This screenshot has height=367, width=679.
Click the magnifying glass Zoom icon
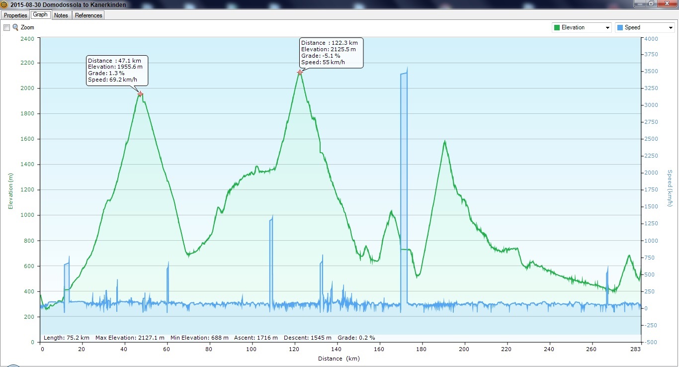(15, 27)
